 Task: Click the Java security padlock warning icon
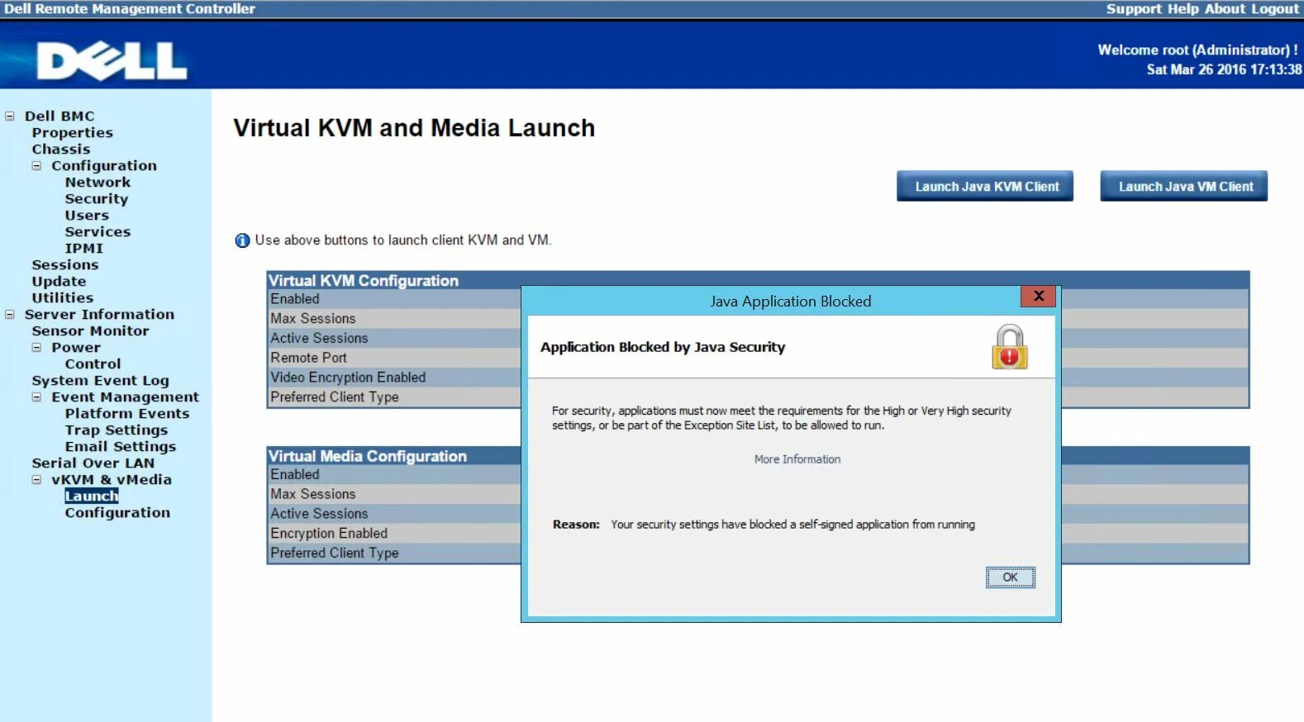[x=1009, y=346]
